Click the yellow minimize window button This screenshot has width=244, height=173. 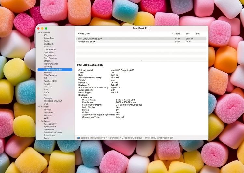coord(42,29)
